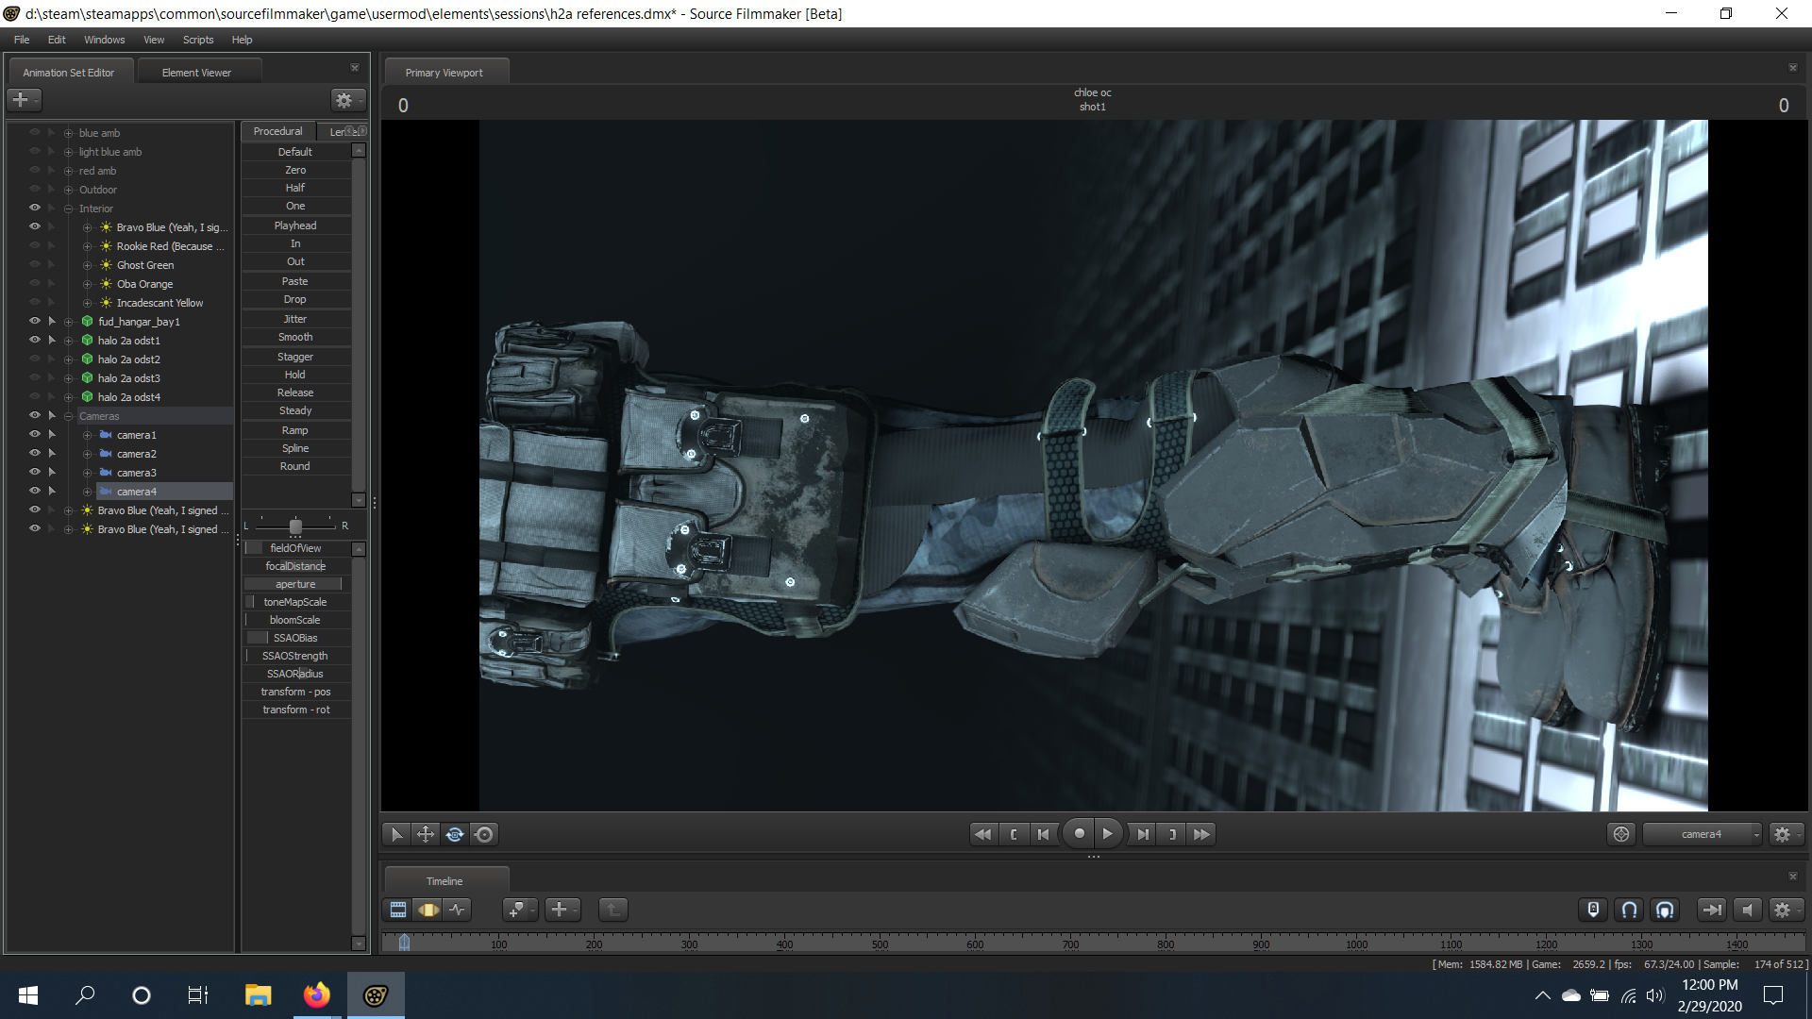Select the motion editor mode icon
This screenshot has width=1812, height=1019.
point(428,910)
